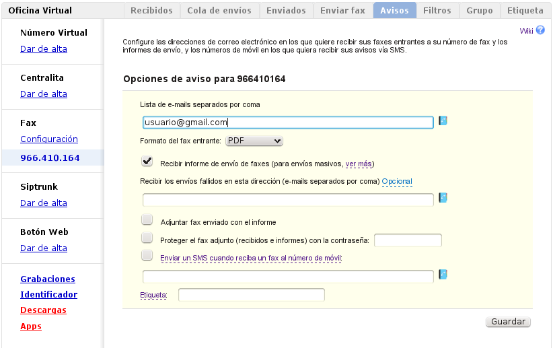This screenshot has width=553, height=348.
Task: Uncheck 'Recibir informe de envío de faxes'
Action: (x=147, y=162)
